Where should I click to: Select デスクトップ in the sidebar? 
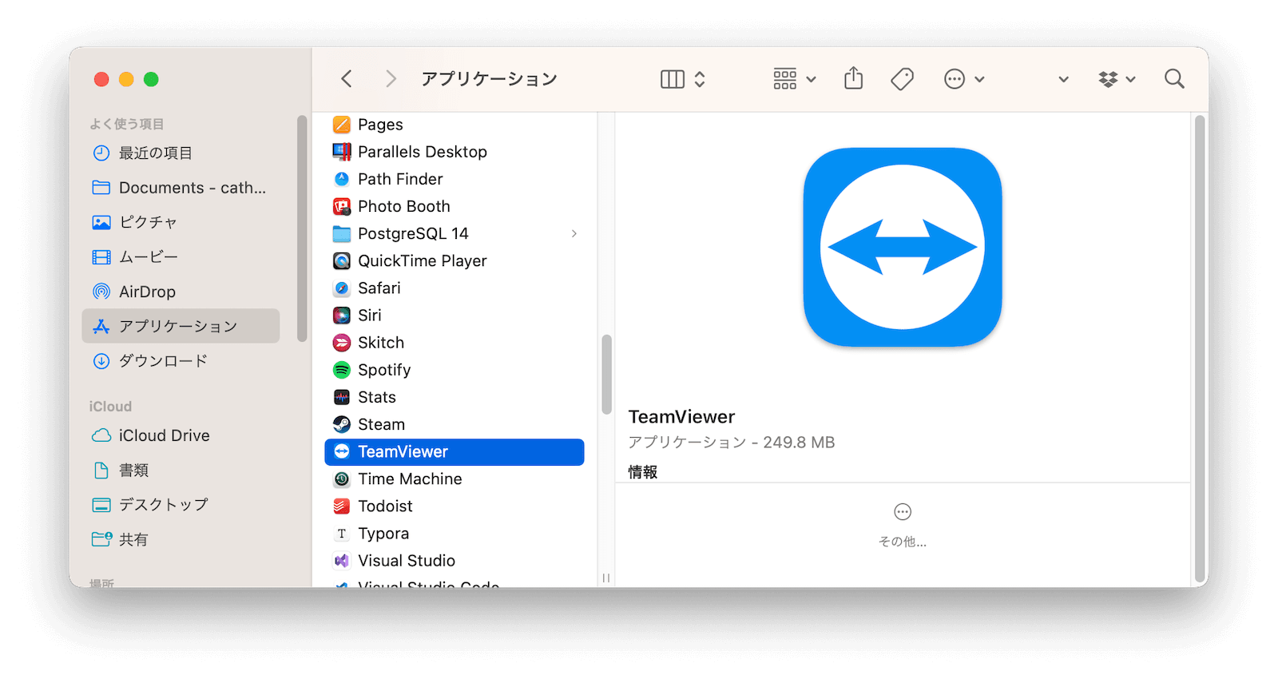[181, 505]
